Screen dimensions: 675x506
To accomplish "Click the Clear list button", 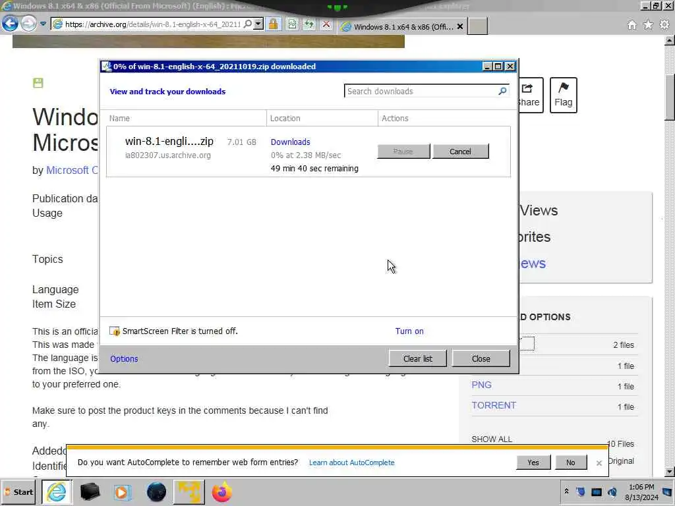I will point(417,358).
